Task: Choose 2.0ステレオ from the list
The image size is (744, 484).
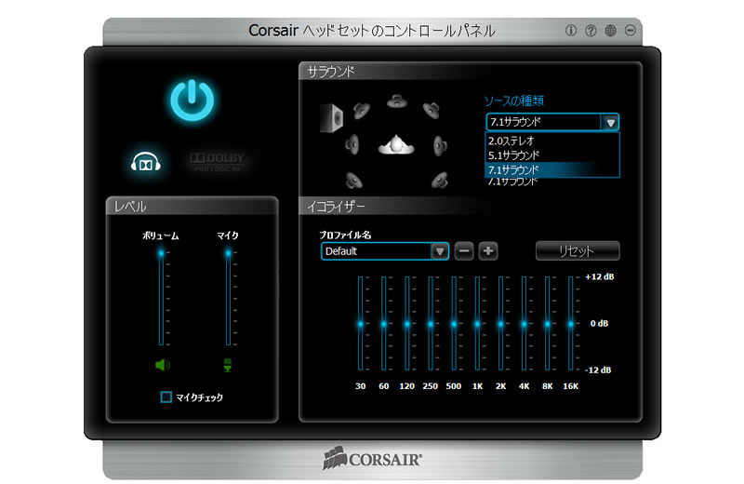Action: coord(552,141)
